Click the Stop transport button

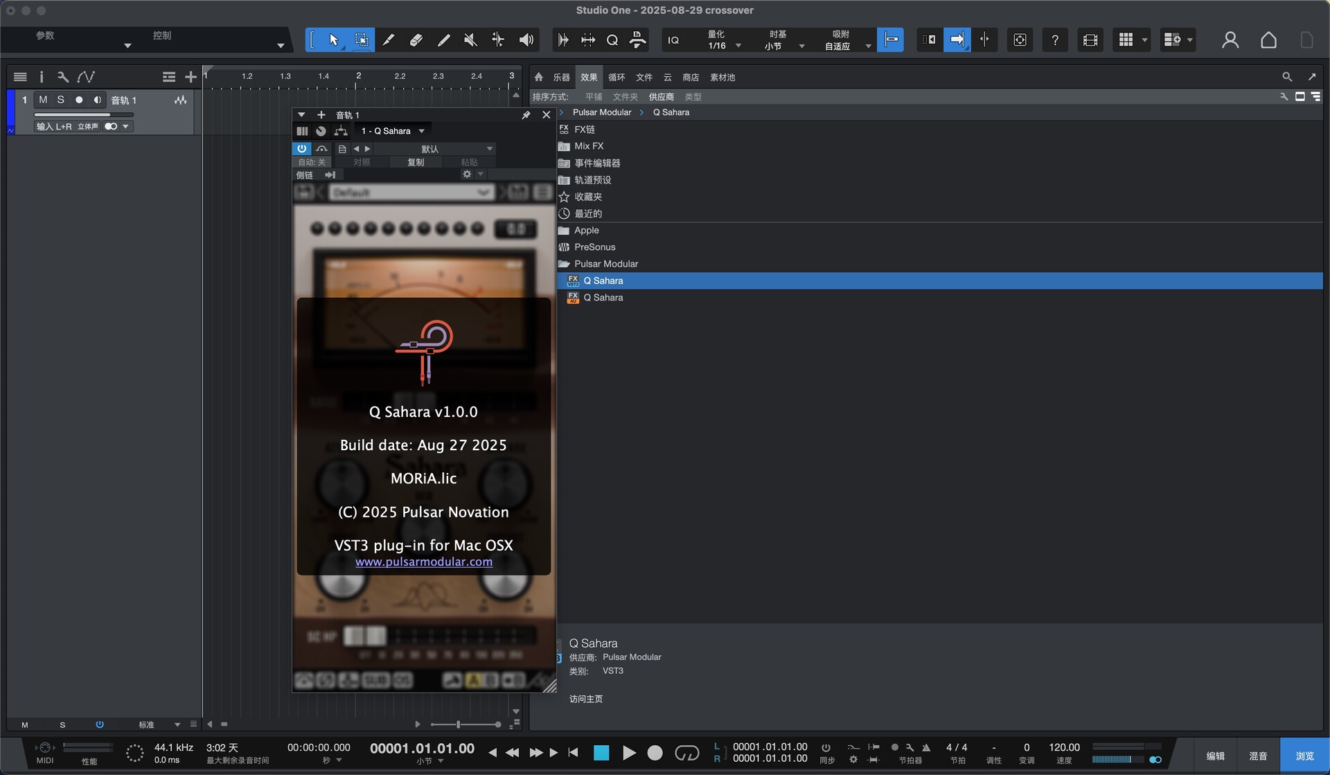click(x=601, y=753)
